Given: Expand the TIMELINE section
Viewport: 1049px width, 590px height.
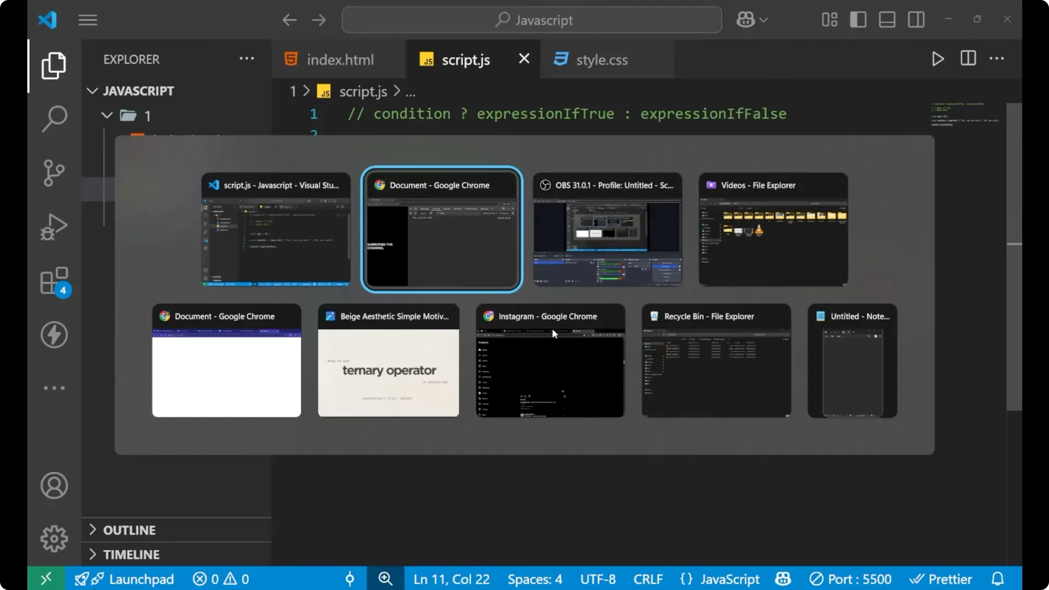Looking at the screenshot, I should tap(131, 554).
